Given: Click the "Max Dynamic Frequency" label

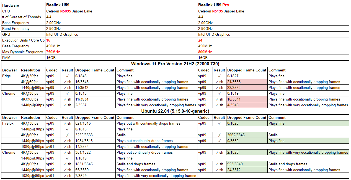Looking at the screenshot, I should (23, 52).
